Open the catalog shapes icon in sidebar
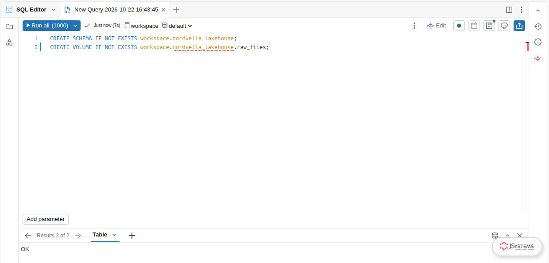 click(9, 42)
